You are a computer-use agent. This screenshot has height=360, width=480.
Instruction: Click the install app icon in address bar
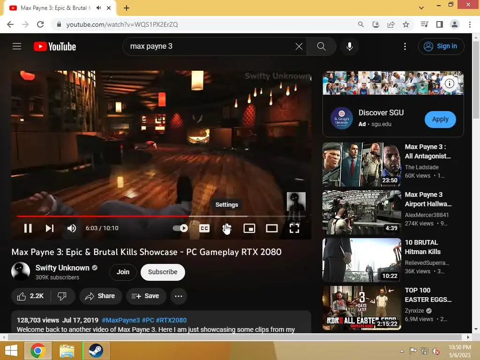[376, 24]
